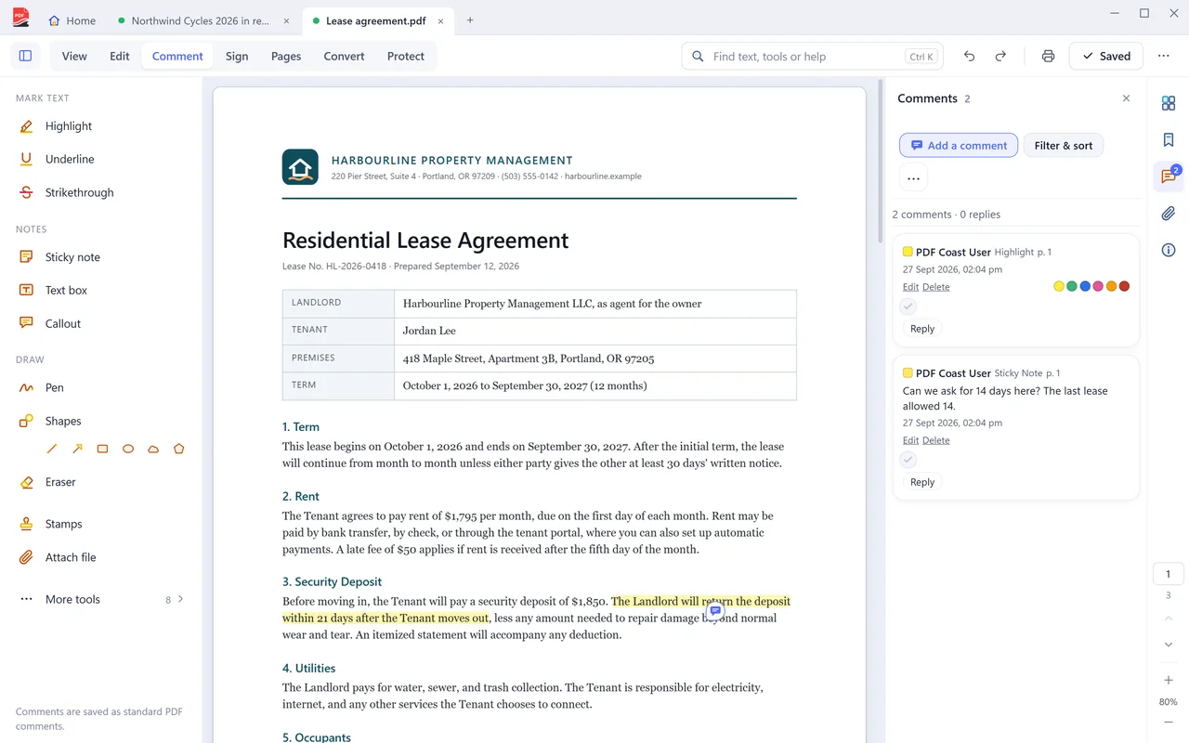Toggle the left tools sidebar
Viewport: 1189px width, 743px height.
pos(25,56)
